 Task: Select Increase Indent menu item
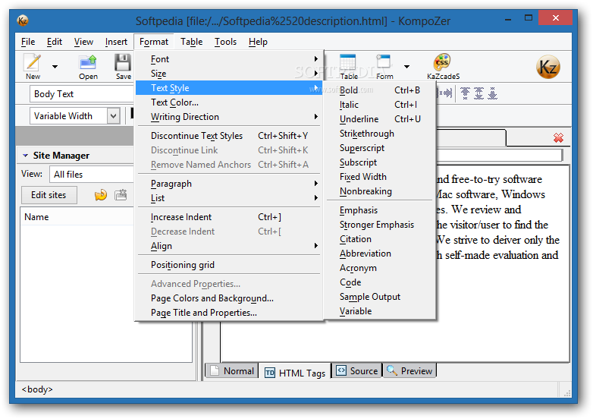pyautogui.click(x=229, y=217)
